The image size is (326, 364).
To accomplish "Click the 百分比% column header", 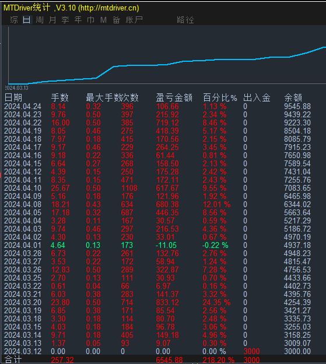I will coord(220,97).
